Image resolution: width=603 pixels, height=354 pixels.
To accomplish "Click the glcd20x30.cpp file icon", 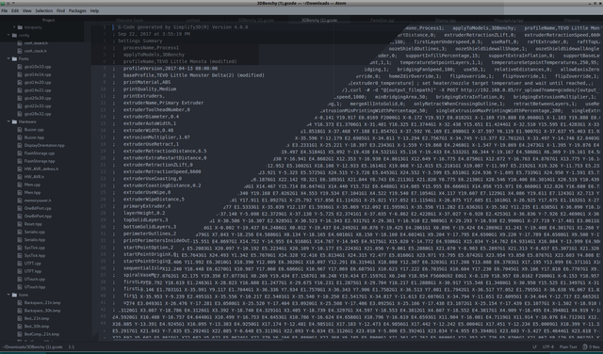I will click(x=20, y=98).
